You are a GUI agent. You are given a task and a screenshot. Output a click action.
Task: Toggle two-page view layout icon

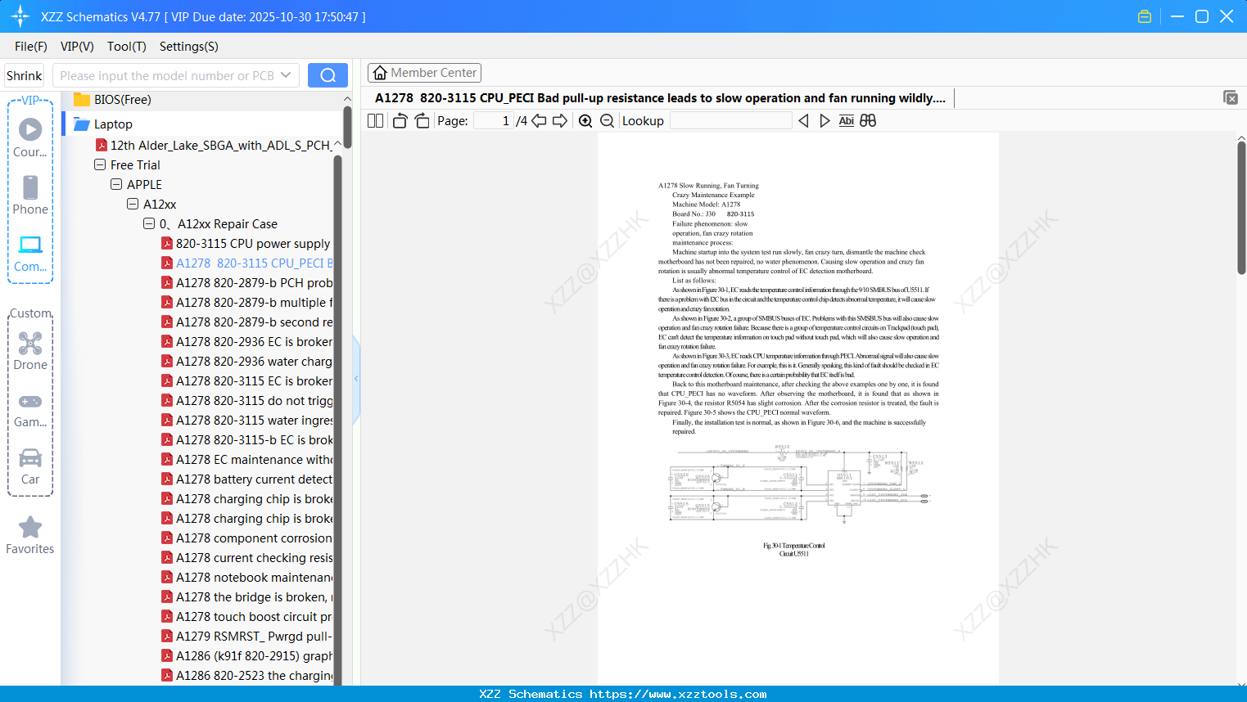pyautogui.click(x=375, y=120)
